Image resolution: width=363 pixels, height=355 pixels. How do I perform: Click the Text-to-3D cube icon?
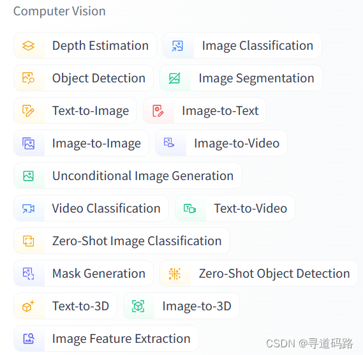coord(29,306)
